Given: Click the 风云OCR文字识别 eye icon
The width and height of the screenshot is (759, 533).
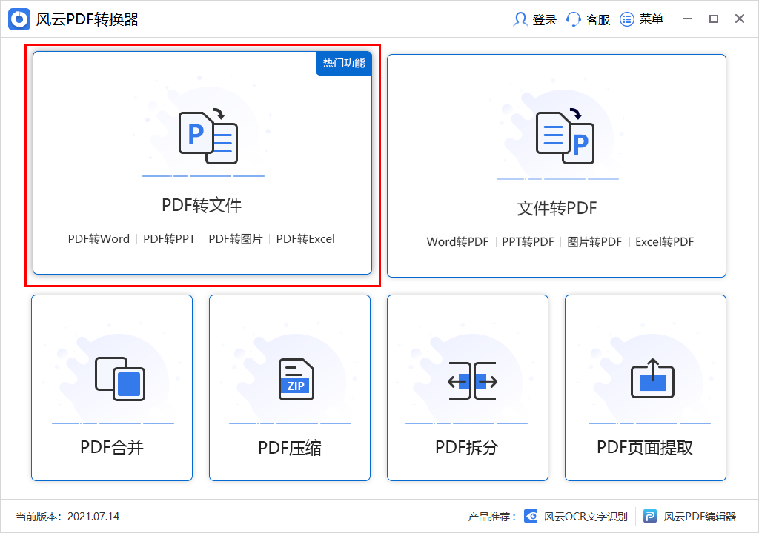Looking at the screenshot, I should coord(531,517).
